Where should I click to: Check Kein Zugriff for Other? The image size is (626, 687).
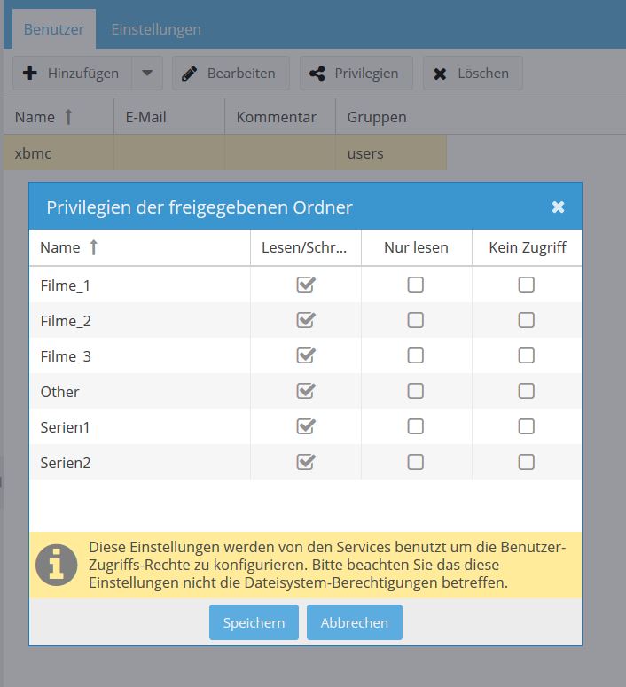click(526, 391)
